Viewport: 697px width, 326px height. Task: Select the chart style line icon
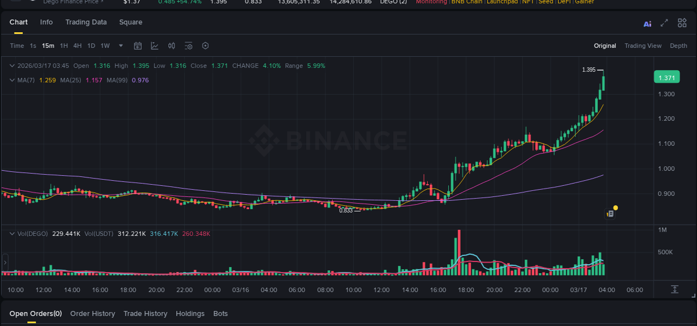coord(154,46)
